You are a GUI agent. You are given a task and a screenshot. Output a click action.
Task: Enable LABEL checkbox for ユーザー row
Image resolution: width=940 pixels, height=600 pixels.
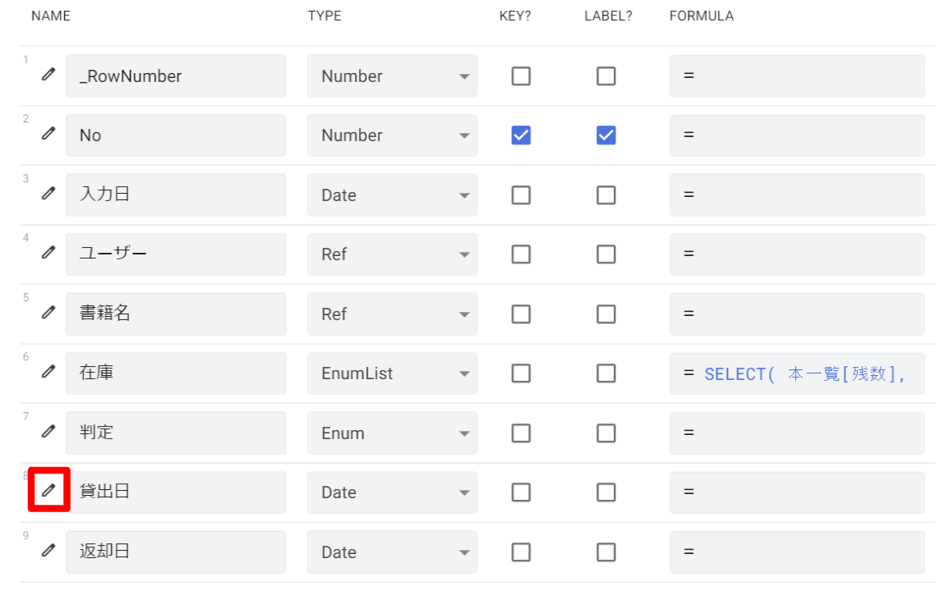pos(606,254)
